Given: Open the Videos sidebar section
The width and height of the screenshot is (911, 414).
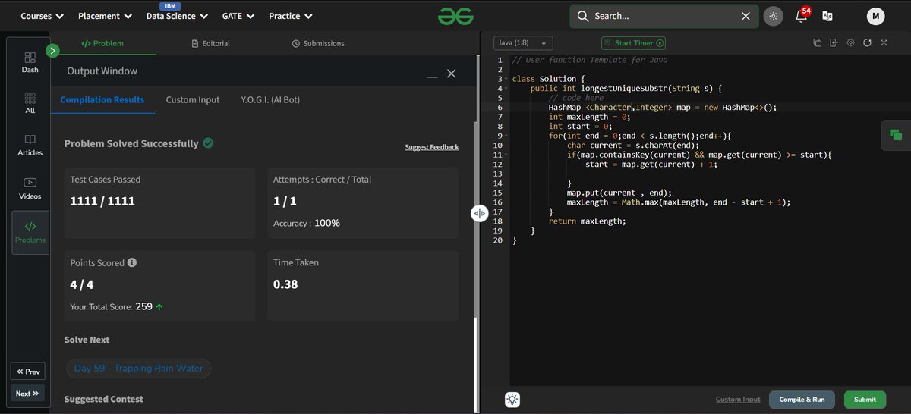Looking at the screenshot, I should point(30,188).
